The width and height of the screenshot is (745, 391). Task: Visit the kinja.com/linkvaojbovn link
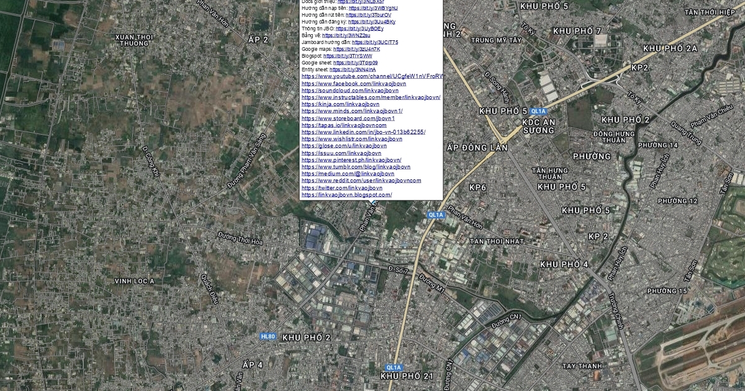click(340, 104)
